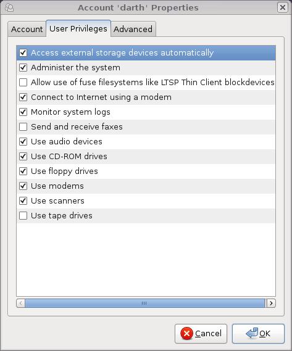Image resolution: width=292 pixels, height=351 pixels.
Task: Close the darth Properties dialog
Action: point(283,7)
